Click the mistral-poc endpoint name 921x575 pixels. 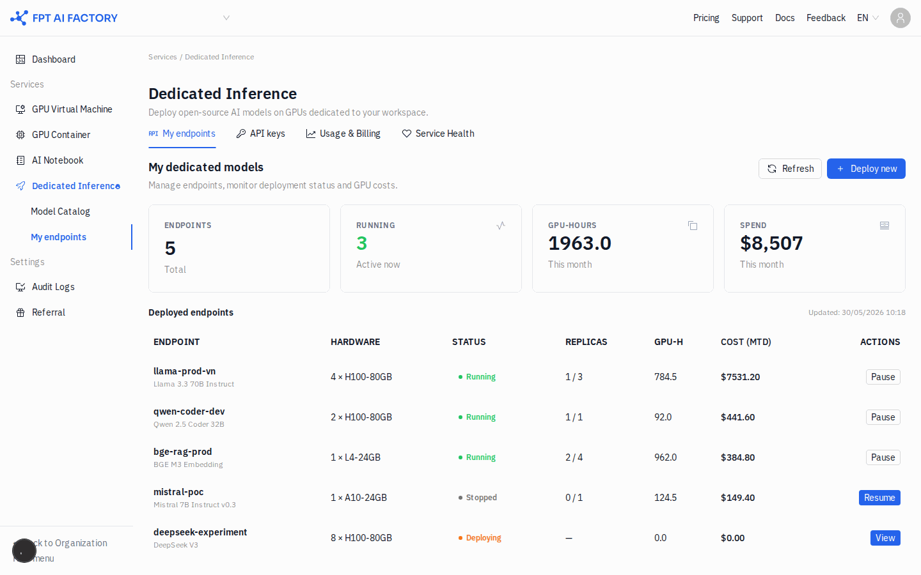pyautogui.click(x=178, y=492)
